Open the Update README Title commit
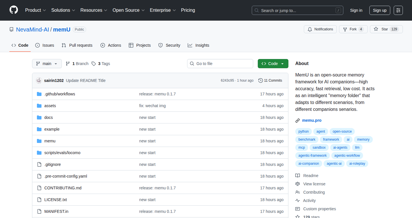Viewport: 412px width, 218px height. (x=86, y=80)
